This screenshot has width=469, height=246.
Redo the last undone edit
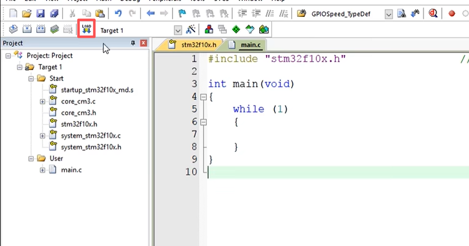pos(132,13)
